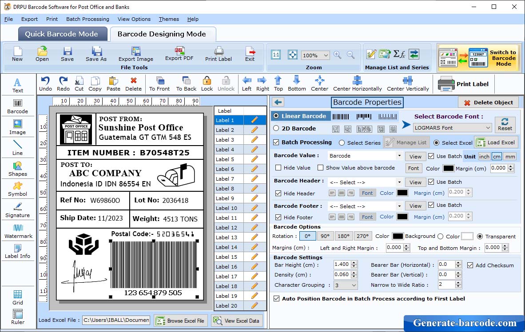Undo the last action
The width and height of the screenshot is (525, 332).
[45, 84]
